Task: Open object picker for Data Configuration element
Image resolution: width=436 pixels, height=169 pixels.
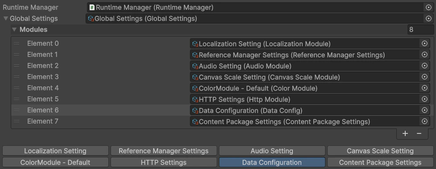Action: [x=424, y=110]
